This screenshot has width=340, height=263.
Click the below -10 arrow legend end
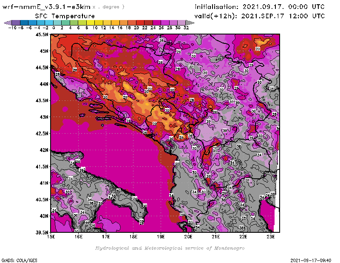[x=8, y=23]
